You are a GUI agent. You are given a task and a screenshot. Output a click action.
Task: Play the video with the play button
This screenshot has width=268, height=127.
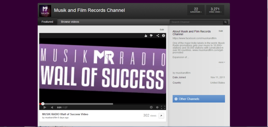point(45,107)
